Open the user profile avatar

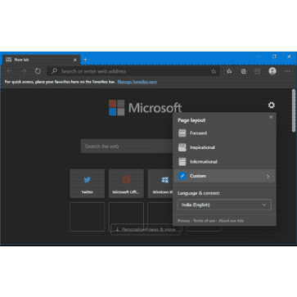(272, 71)
